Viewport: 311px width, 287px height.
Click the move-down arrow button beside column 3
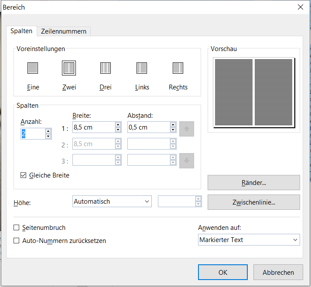(187, 161)
